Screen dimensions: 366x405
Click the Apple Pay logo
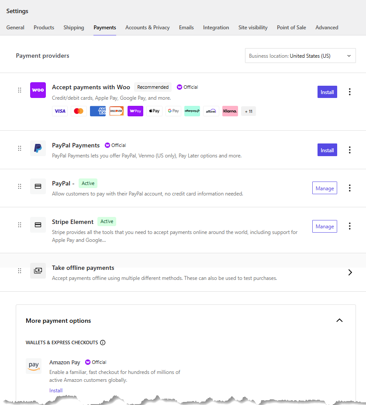[154, 111]
